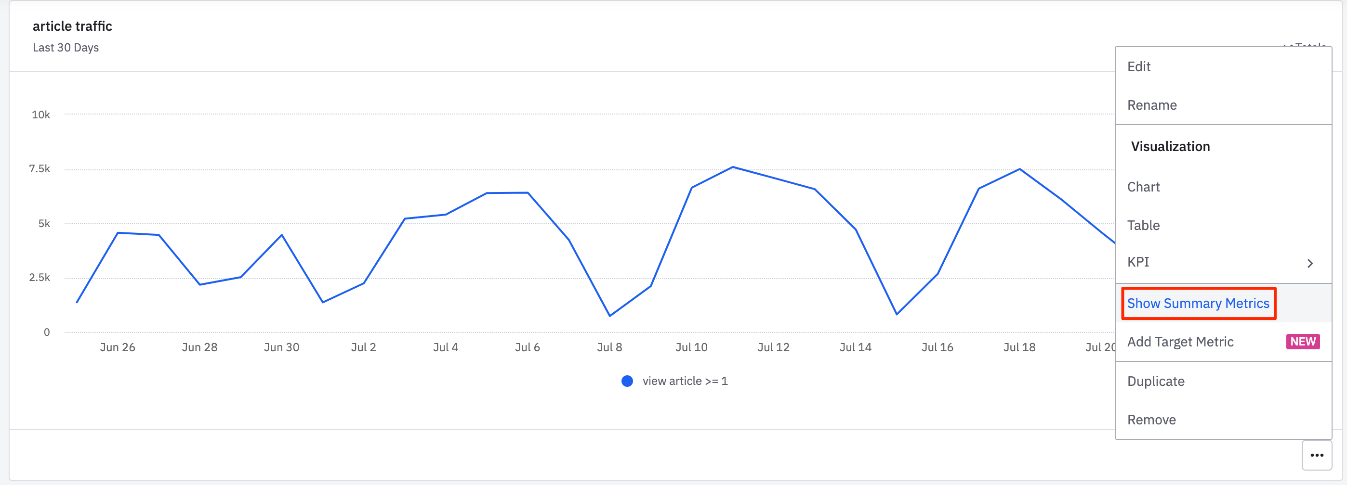Image resolution: width=1347 pixels, height=485 pixels.
Task: Click the "Visualization" section heading
Action: (x=1170, y=146)
